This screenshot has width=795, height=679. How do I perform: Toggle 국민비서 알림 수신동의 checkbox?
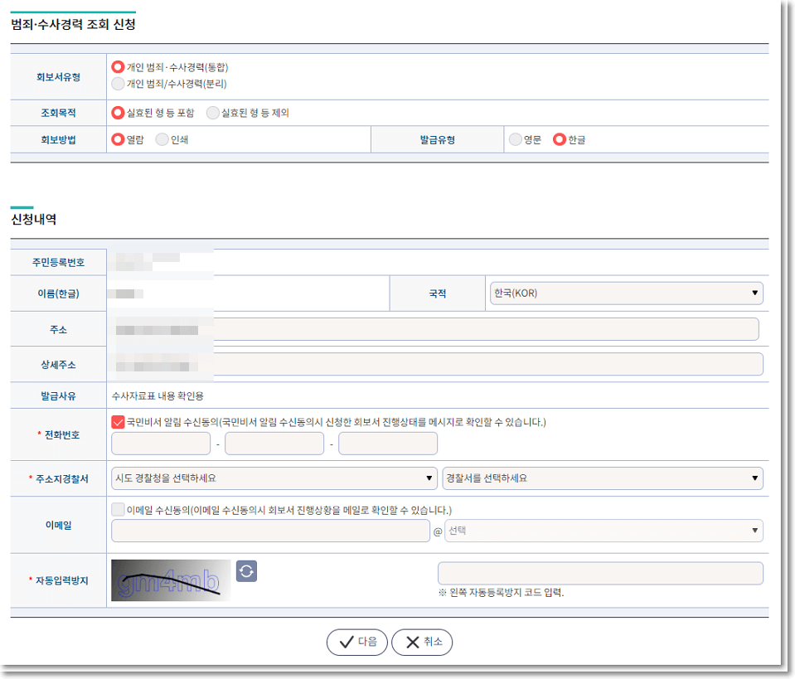click(x=118, y=422)
